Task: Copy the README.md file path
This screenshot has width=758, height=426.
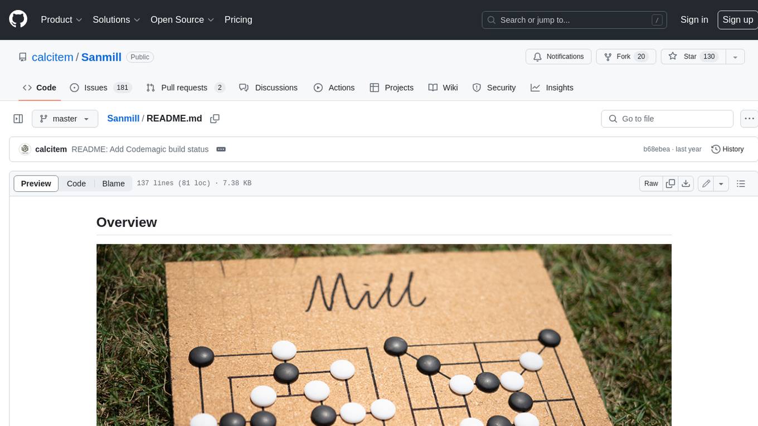Action: (215, 119)
